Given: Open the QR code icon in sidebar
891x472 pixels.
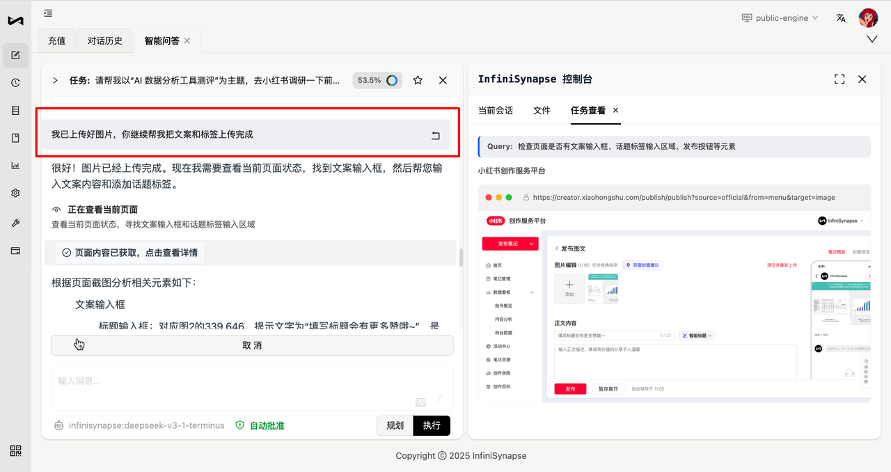Looking at the screenshot, I should point(15,450).
